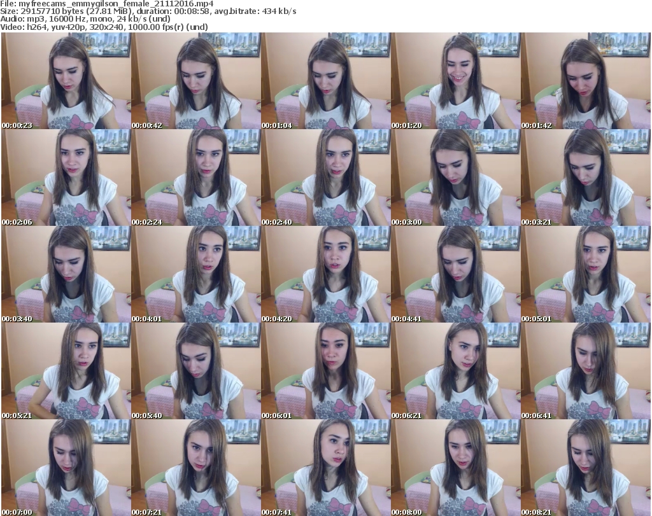652x516 pixels.
Task: Click the thumbnail at 00:03:00
Action: coord(455,178)
